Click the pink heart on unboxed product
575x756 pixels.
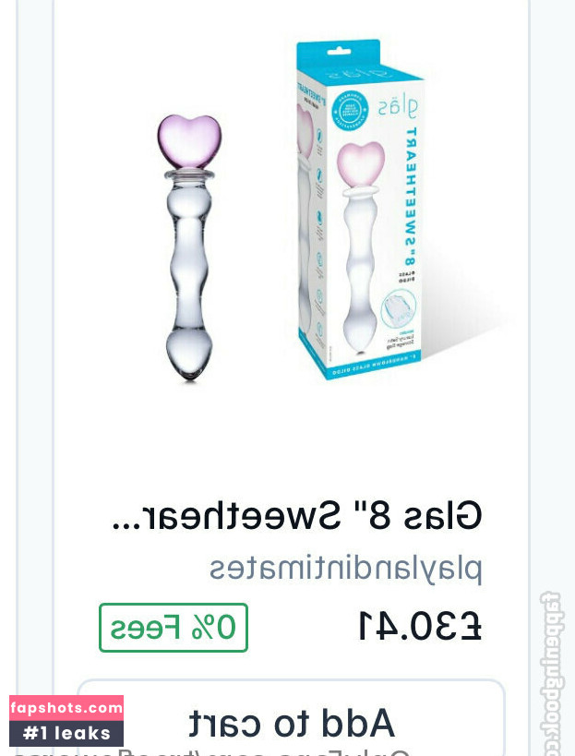[x=190, y=141]
